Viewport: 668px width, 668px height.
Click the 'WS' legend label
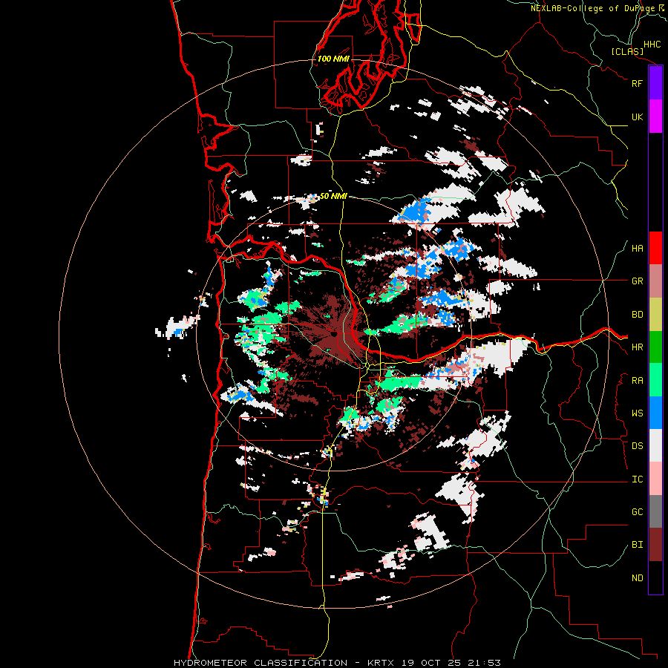tap(637, 413)
